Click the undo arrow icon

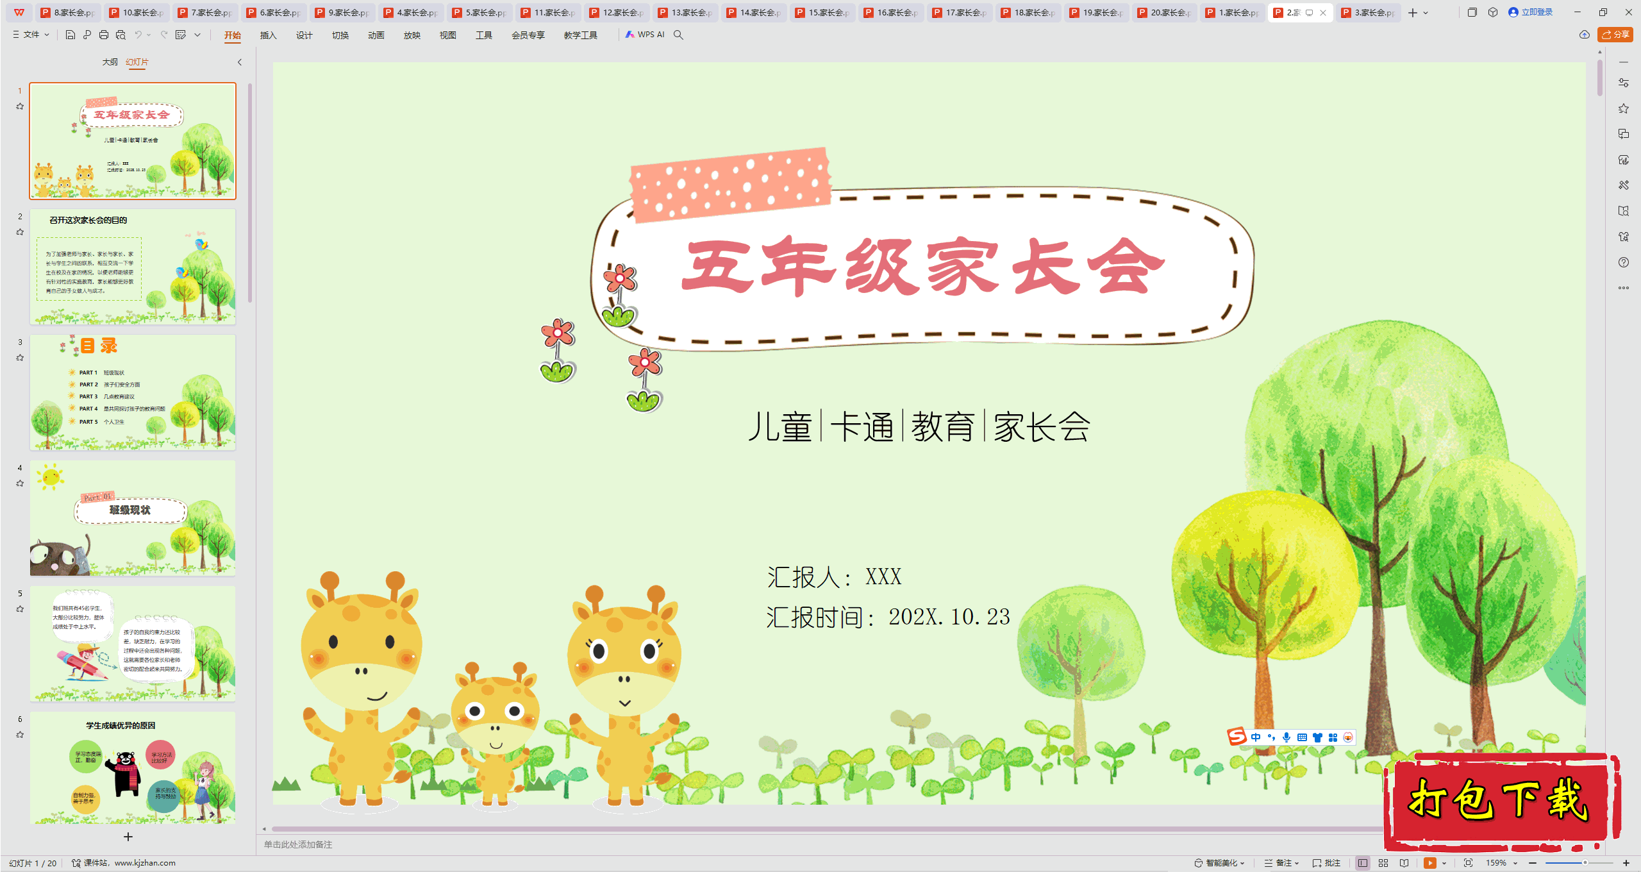[138, 35]
